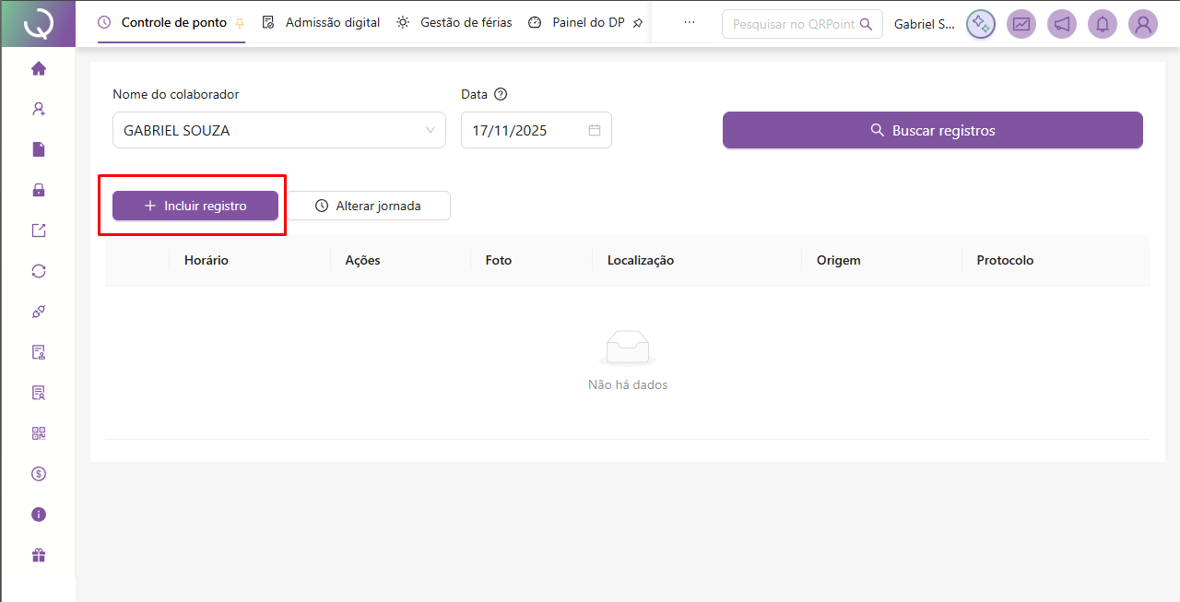The height and width of the screenshot is (602, 1180).
Task: Toggle the pin on Controle de ponto tab
Action: tap(240, 23)
